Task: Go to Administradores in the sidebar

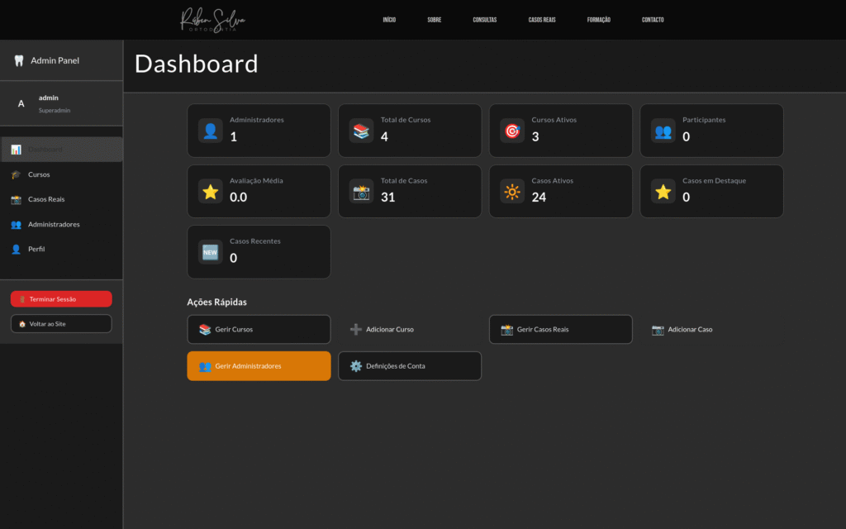Action: point(53,224)
